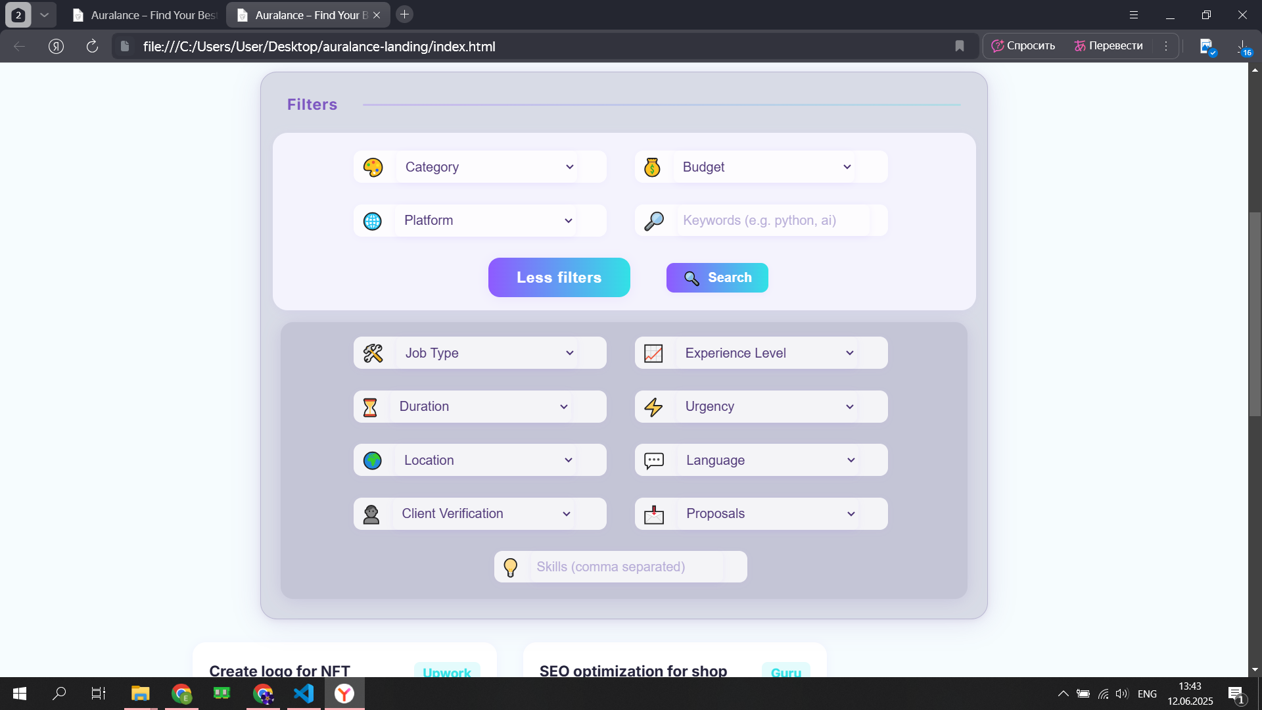Click the detective Client Verification icon
Screen dimensions: 1262x710
pos(371,514)
